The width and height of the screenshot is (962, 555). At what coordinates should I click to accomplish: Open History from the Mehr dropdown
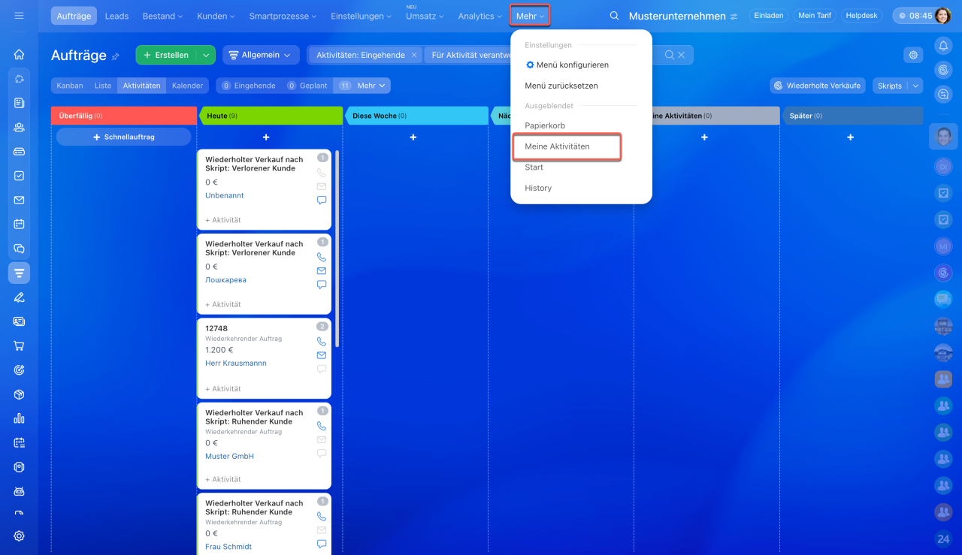(x=538, y=188)
